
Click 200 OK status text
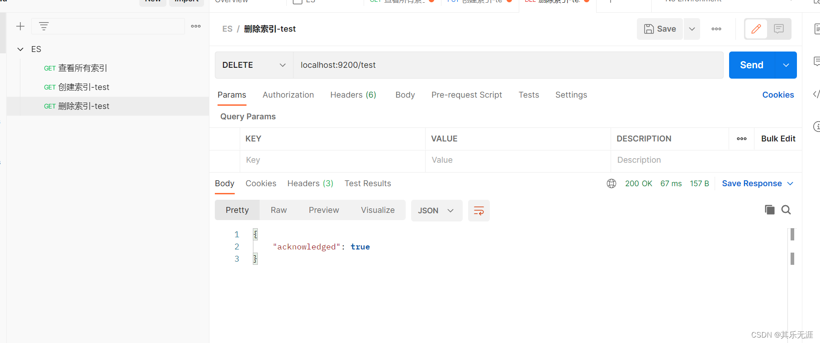coord(639,183)
